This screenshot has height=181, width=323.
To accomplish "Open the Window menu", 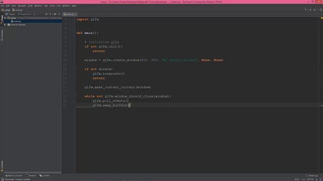I will point(66,6).
